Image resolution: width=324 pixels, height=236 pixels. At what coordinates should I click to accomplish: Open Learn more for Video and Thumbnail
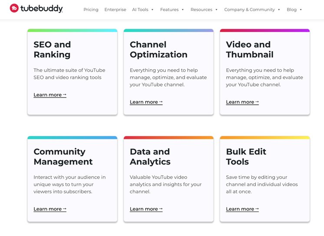pos(242,102)
